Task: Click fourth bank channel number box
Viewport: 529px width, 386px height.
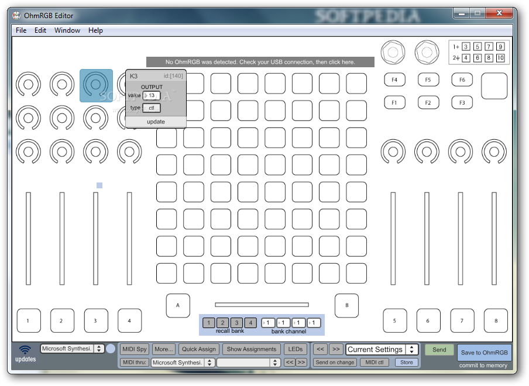Action: [x=314, y=323]
